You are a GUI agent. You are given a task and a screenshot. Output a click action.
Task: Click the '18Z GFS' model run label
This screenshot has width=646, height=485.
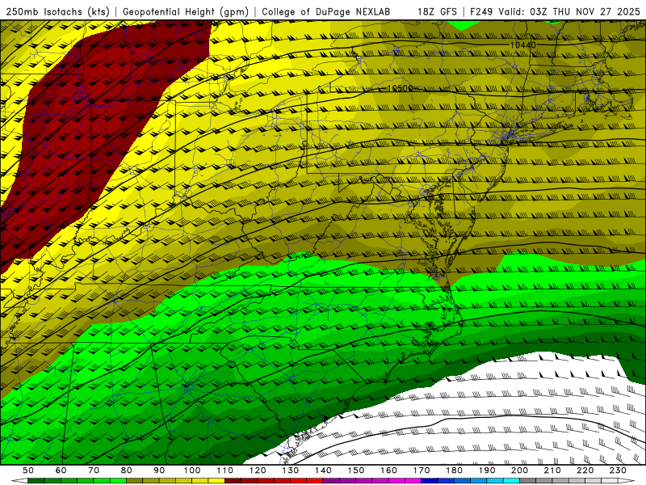coord(437,11)
